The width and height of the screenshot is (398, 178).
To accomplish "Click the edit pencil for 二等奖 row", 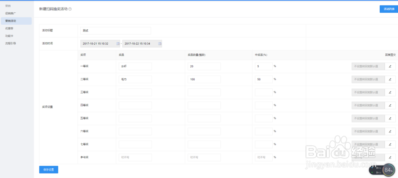I will (390, 79).
